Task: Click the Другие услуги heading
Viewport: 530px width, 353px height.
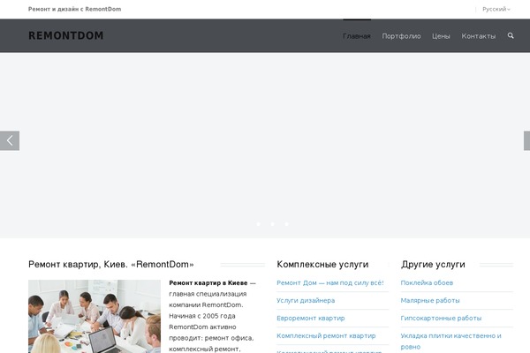Action: [x=433, y=264]
